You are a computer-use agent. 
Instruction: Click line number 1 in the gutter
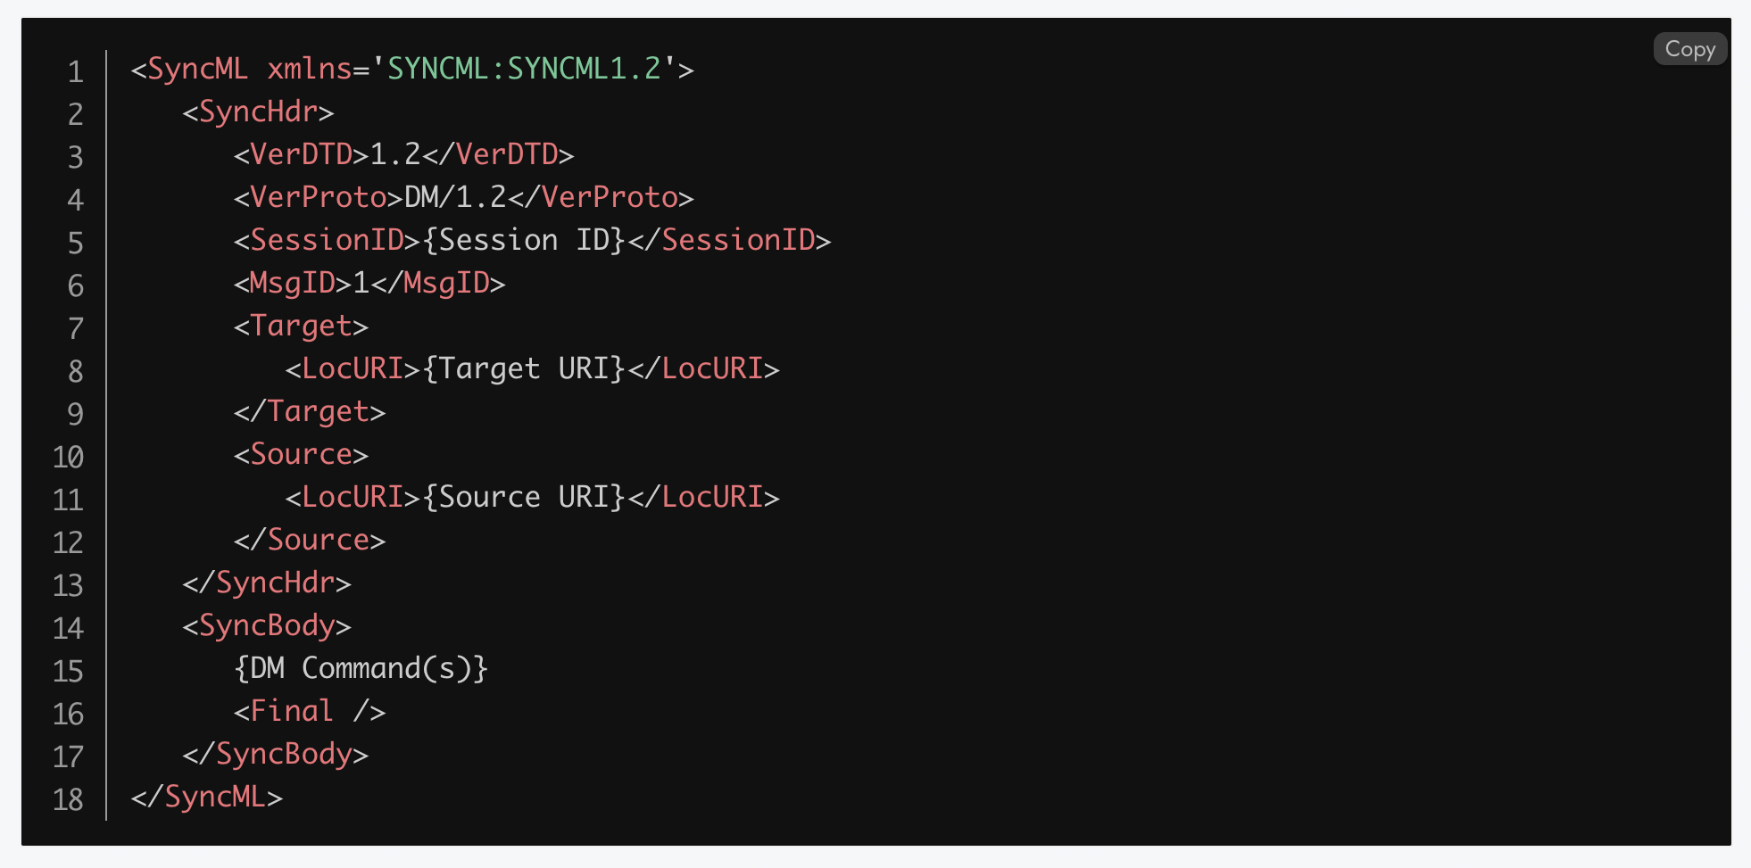pos(75,71)
